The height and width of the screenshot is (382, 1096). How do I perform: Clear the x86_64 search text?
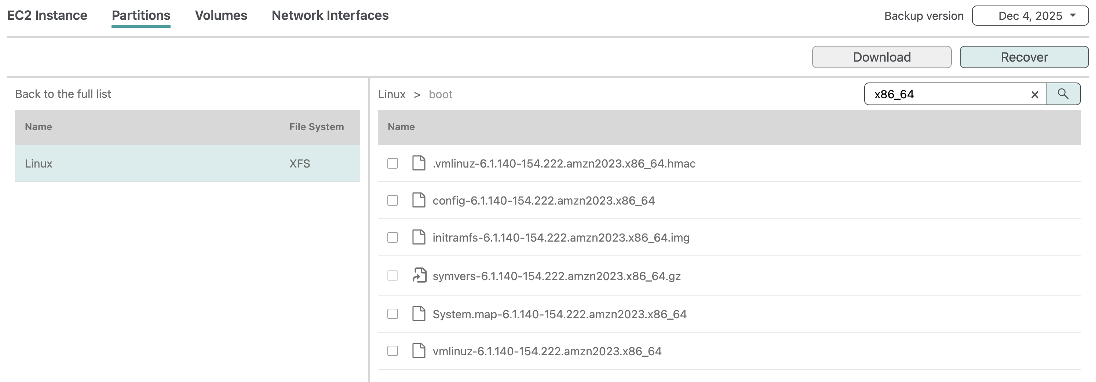1034,95
